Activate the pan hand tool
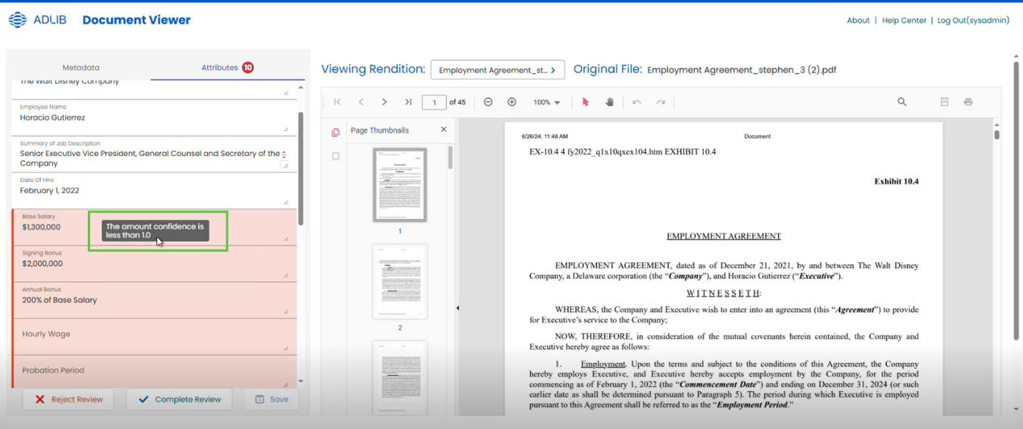 pos(610,102)
